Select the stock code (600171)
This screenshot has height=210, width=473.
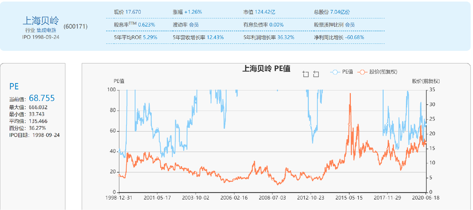click(x=76, y=26)
